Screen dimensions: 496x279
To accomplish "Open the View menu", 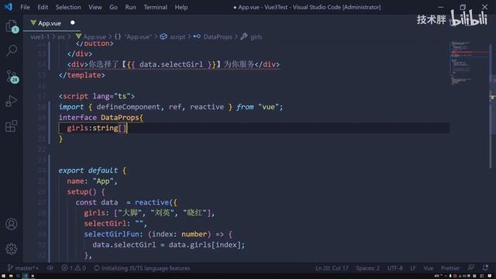I will coord(95,7).
